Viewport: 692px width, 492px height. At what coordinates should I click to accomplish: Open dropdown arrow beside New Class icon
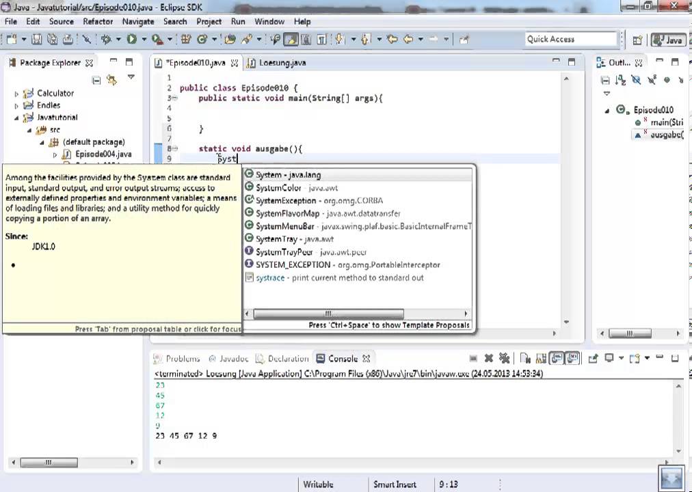click(x=214, y=40)
